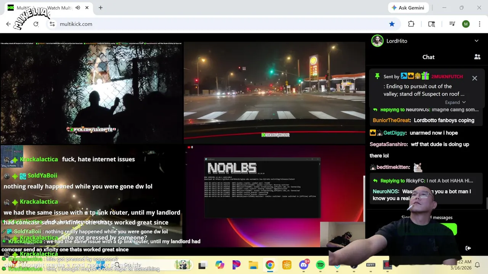The image size is (488, 274).
Task: Go back with the browser back arrow
Action: 8,24
